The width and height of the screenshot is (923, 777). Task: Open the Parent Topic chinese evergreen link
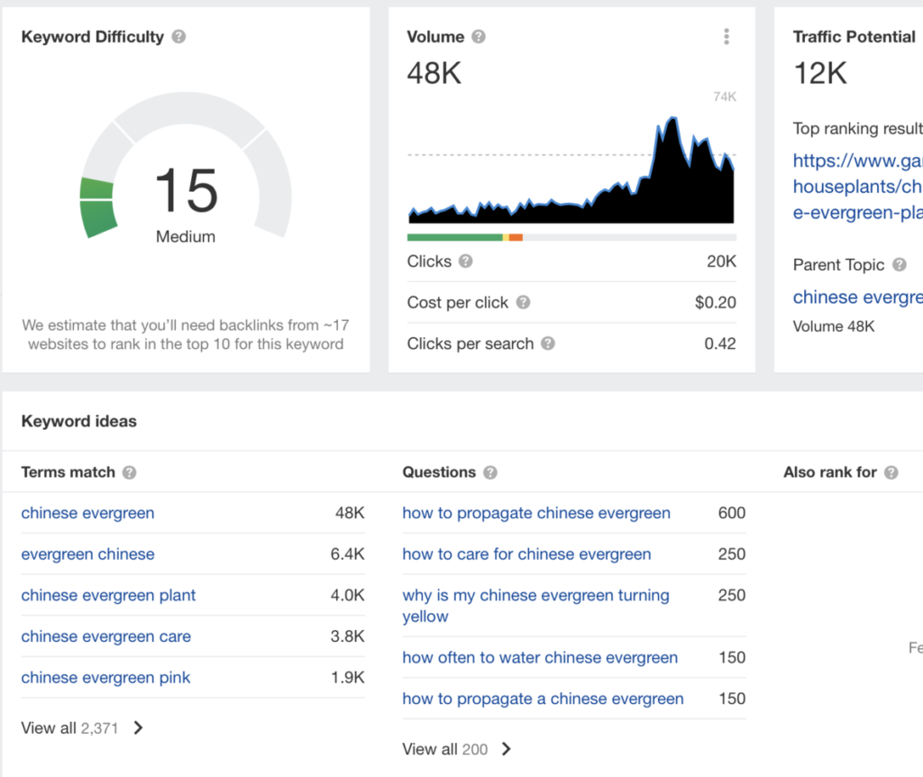pyautogui.click(x=857, y=297)
